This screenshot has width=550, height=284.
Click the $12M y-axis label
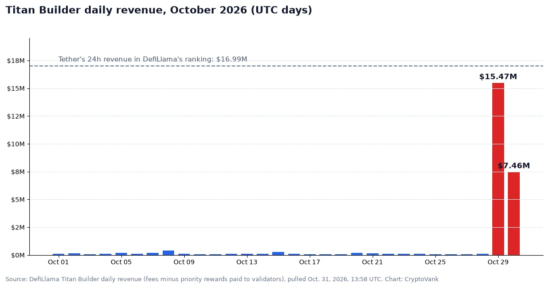pos(16,116)
